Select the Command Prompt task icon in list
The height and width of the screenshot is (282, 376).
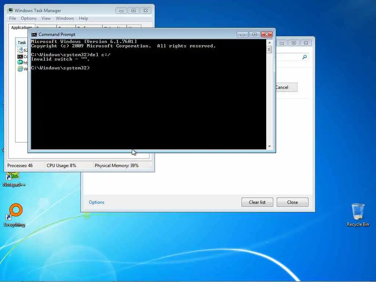(20, 57)
